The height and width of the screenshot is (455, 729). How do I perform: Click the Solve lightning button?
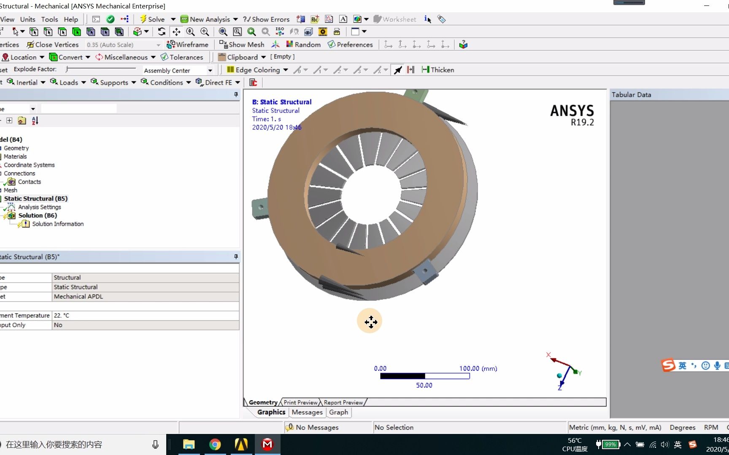[152, 19]
